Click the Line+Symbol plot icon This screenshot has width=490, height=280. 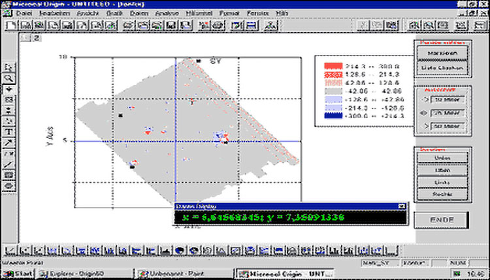click(39, 250)
